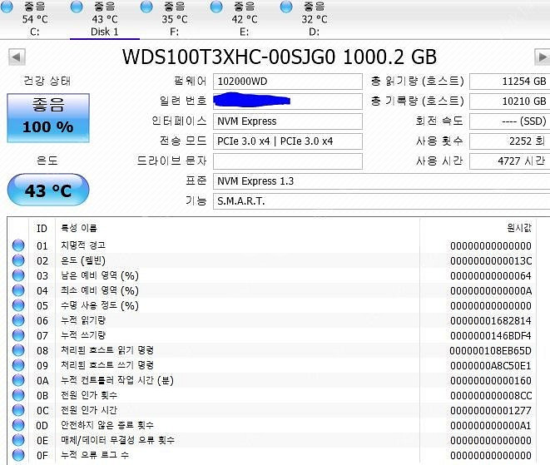This screenshot has width=550, height=465.
Task: Click status orb for attribute 0C
Action: tap(18, 410)
